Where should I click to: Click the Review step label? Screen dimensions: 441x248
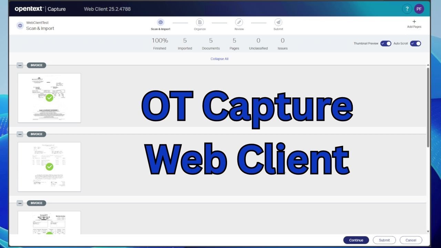pos(239,29)
